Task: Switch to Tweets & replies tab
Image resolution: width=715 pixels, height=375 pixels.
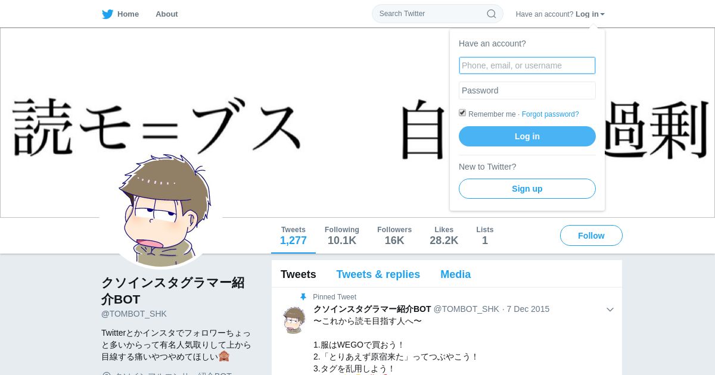Action: (378, 274)
